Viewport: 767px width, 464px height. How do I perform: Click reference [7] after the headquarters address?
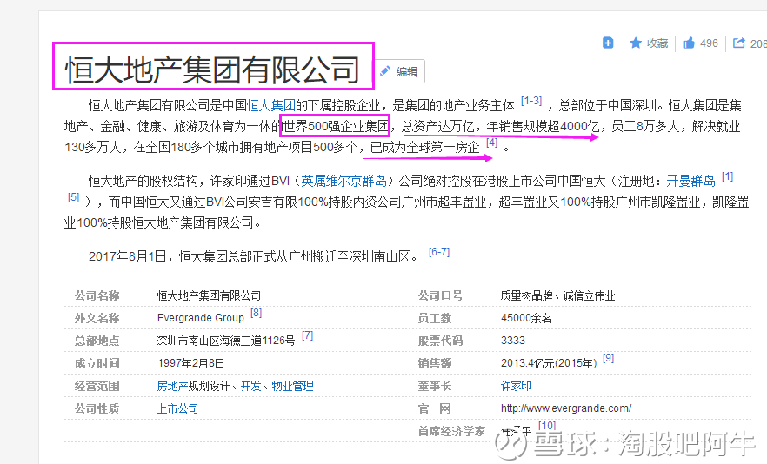(x=307, y=335)
